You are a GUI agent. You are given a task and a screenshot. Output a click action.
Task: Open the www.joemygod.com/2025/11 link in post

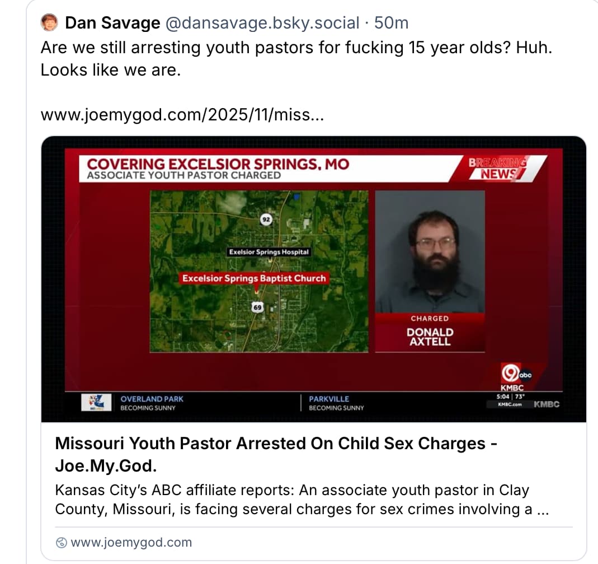coord(182,115)
